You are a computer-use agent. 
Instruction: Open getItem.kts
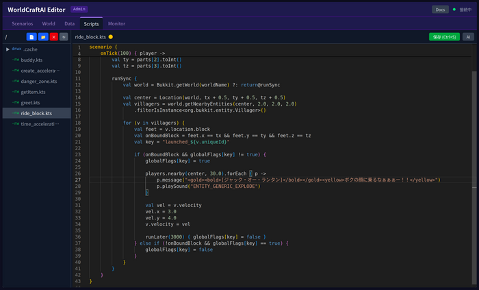(x=37, y=92)
